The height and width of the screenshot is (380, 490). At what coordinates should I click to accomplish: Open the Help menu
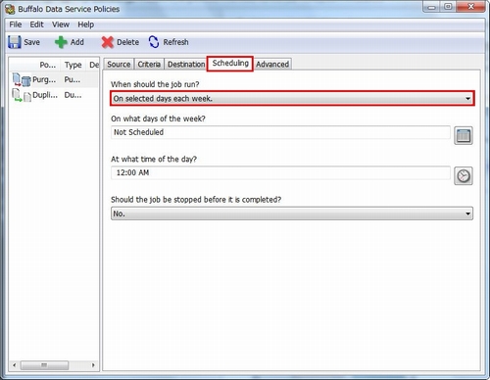[85, 24]
